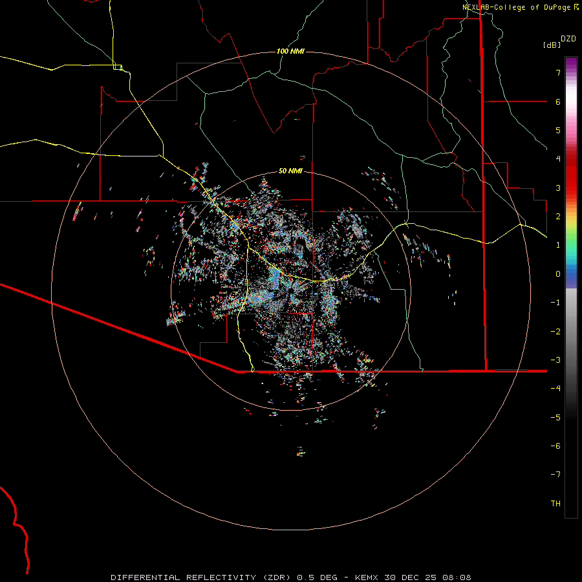Click the TH label on the color scale
582x582 pixels.
click(555, 503)
